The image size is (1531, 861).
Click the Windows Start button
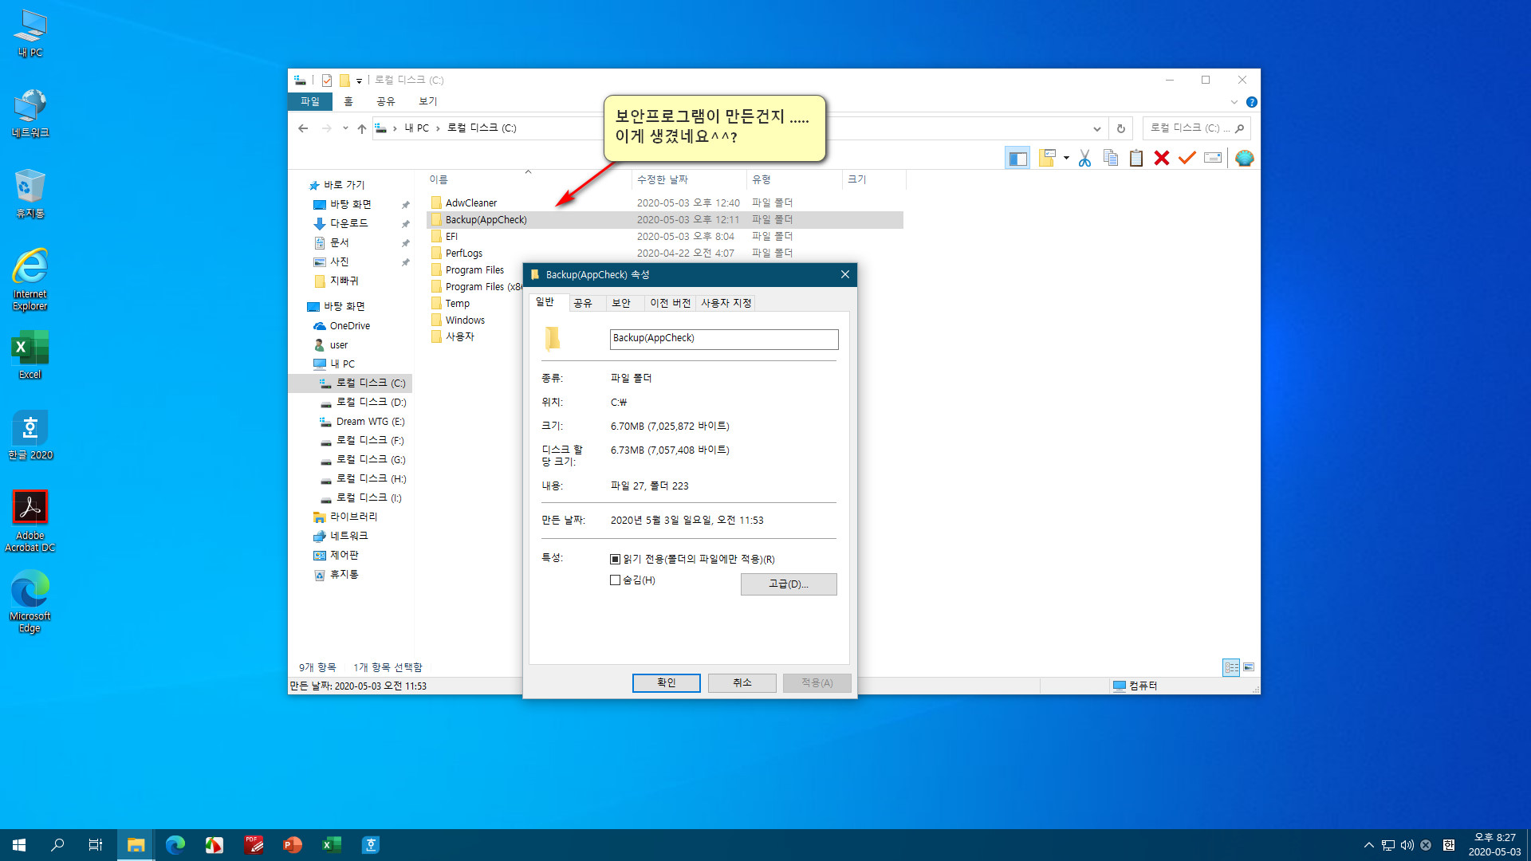pyautogui.click(x=19, y=845)
